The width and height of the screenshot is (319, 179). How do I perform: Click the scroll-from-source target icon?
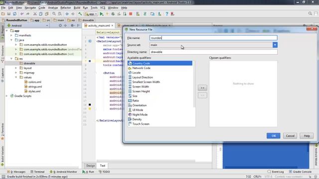click(x=60, y=25)
